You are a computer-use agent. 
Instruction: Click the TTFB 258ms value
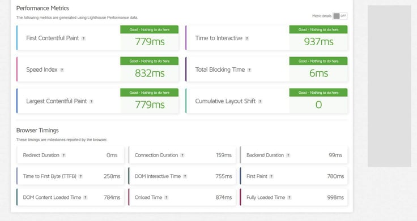(x=112, y=176)
